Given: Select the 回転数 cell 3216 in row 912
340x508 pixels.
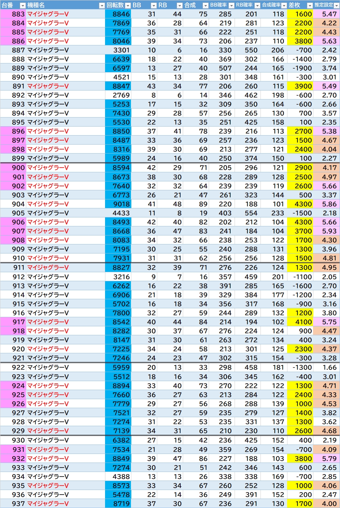Looking at the screenshot, I should pyautogui.click(x=118, y=277).
